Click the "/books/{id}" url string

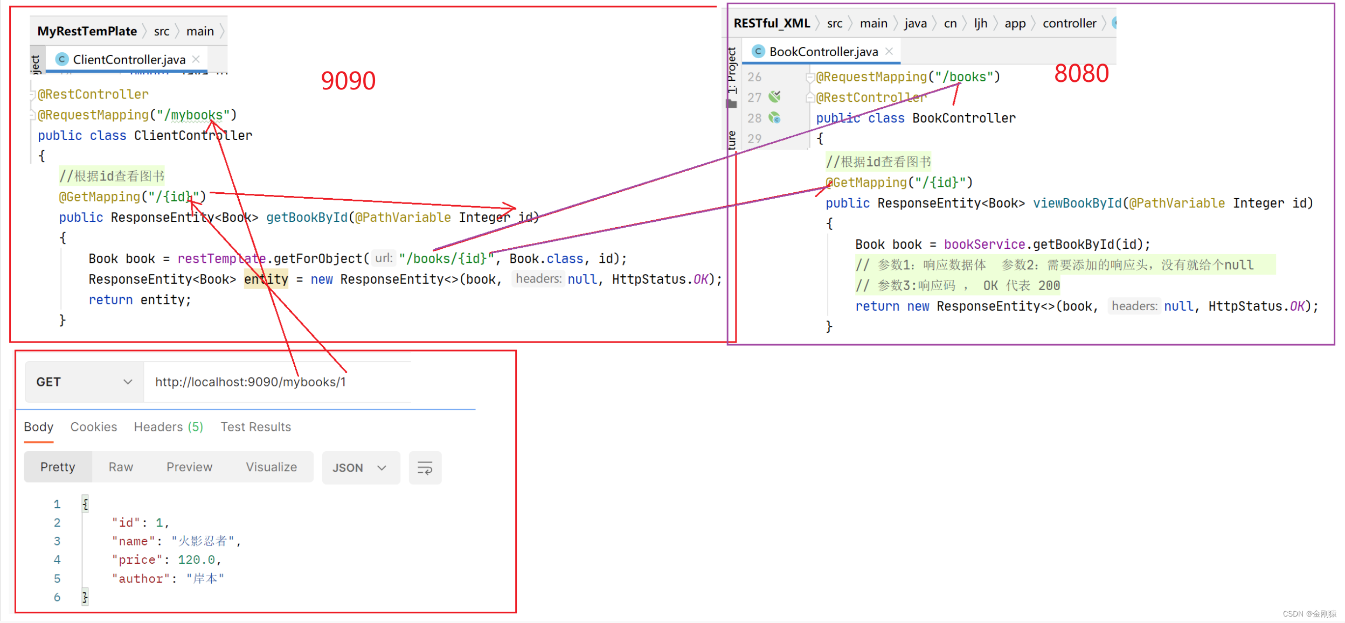(x=446, y=259)
